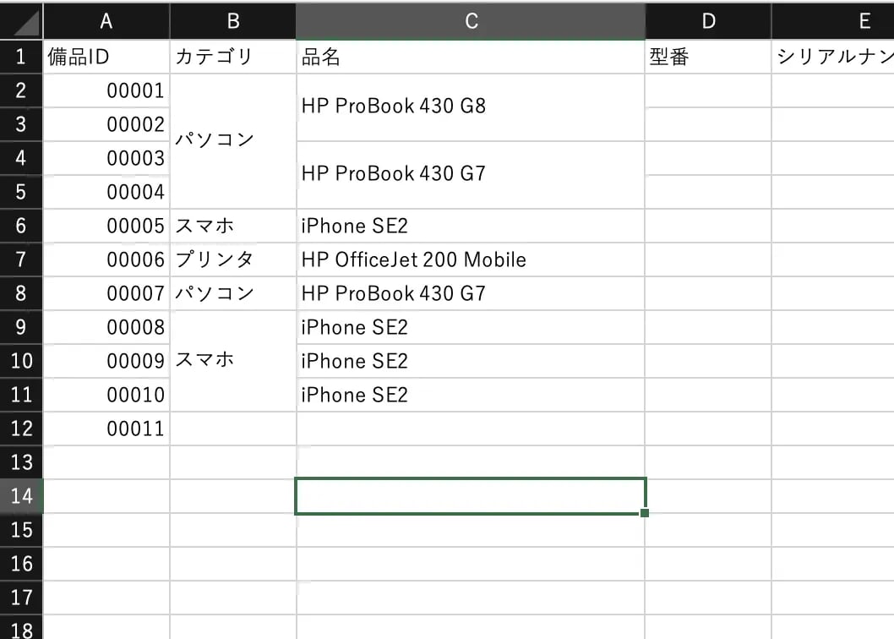894x639 pixels.
Task: Select row 15 header
Action: tap(21, 530)
